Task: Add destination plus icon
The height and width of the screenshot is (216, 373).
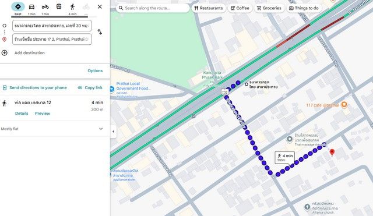Action: (x=5, y=53)
